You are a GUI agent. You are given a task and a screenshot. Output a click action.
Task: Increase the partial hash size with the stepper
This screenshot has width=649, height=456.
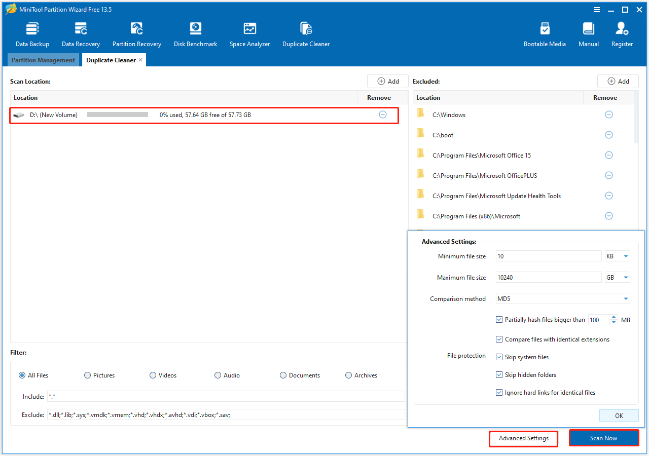point(614,317)
